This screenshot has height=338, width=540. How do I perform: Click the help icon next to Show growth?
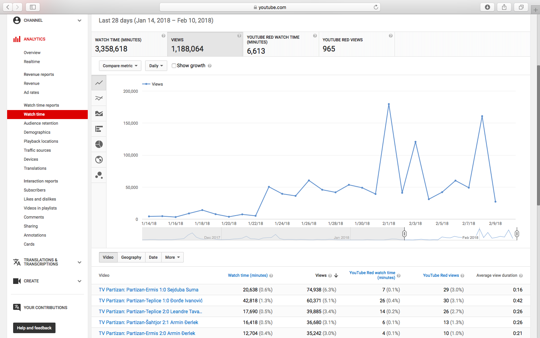pyautogui.click(x=210, y=66)
